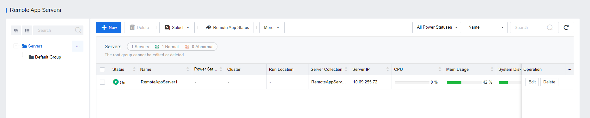Open the Select dropdown

coord(177,27)
